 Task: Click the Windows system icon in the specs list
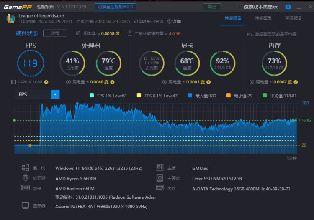point(26,168)
